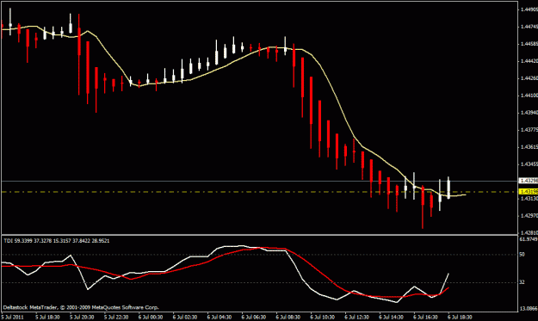The width and height of the screenshot is (538, 321).
Task: Click the 6 Jul 00:30 time label
Action: 151,318
